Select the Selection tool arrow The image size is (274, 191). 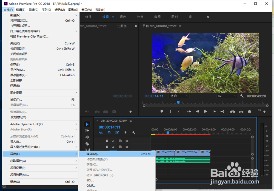point(87,124)
